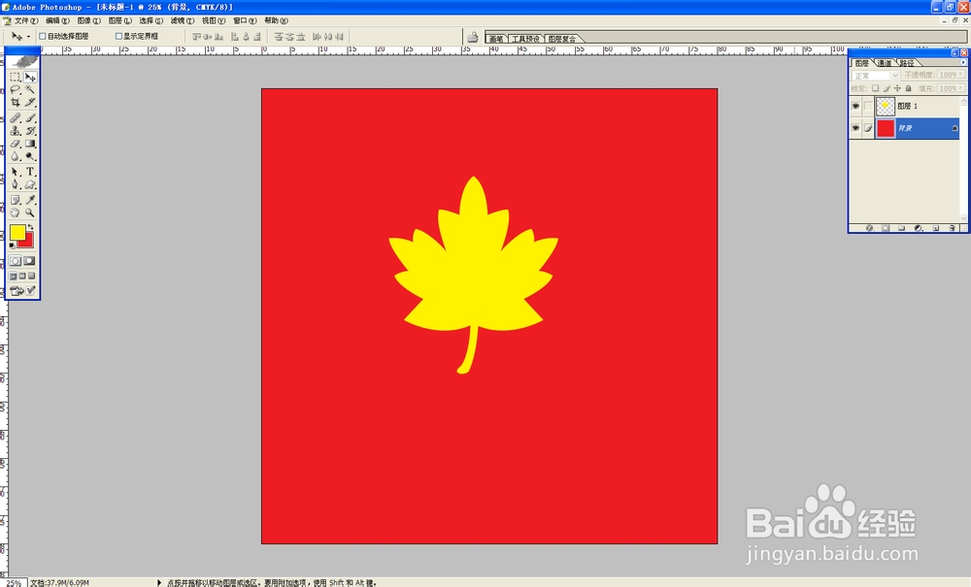The width and height of the screenshot is (971, 587).
Task: Delete layer trash button
Action: tap(953, 228)
